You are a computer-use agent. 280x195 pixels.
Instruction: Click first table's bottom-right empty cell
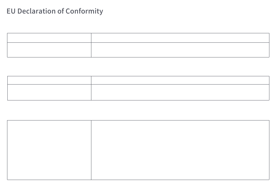(180, 50)
